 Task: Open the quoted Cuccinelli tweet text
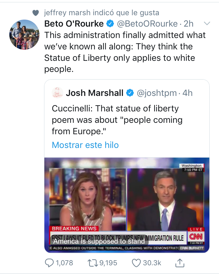(x=117, y=120)
